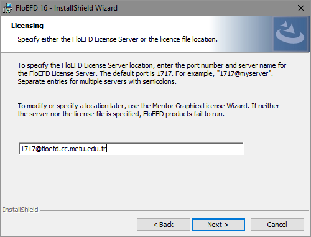Click the FloEFD 16 - InstallShield Wizard title text

(x=67, y=8)
